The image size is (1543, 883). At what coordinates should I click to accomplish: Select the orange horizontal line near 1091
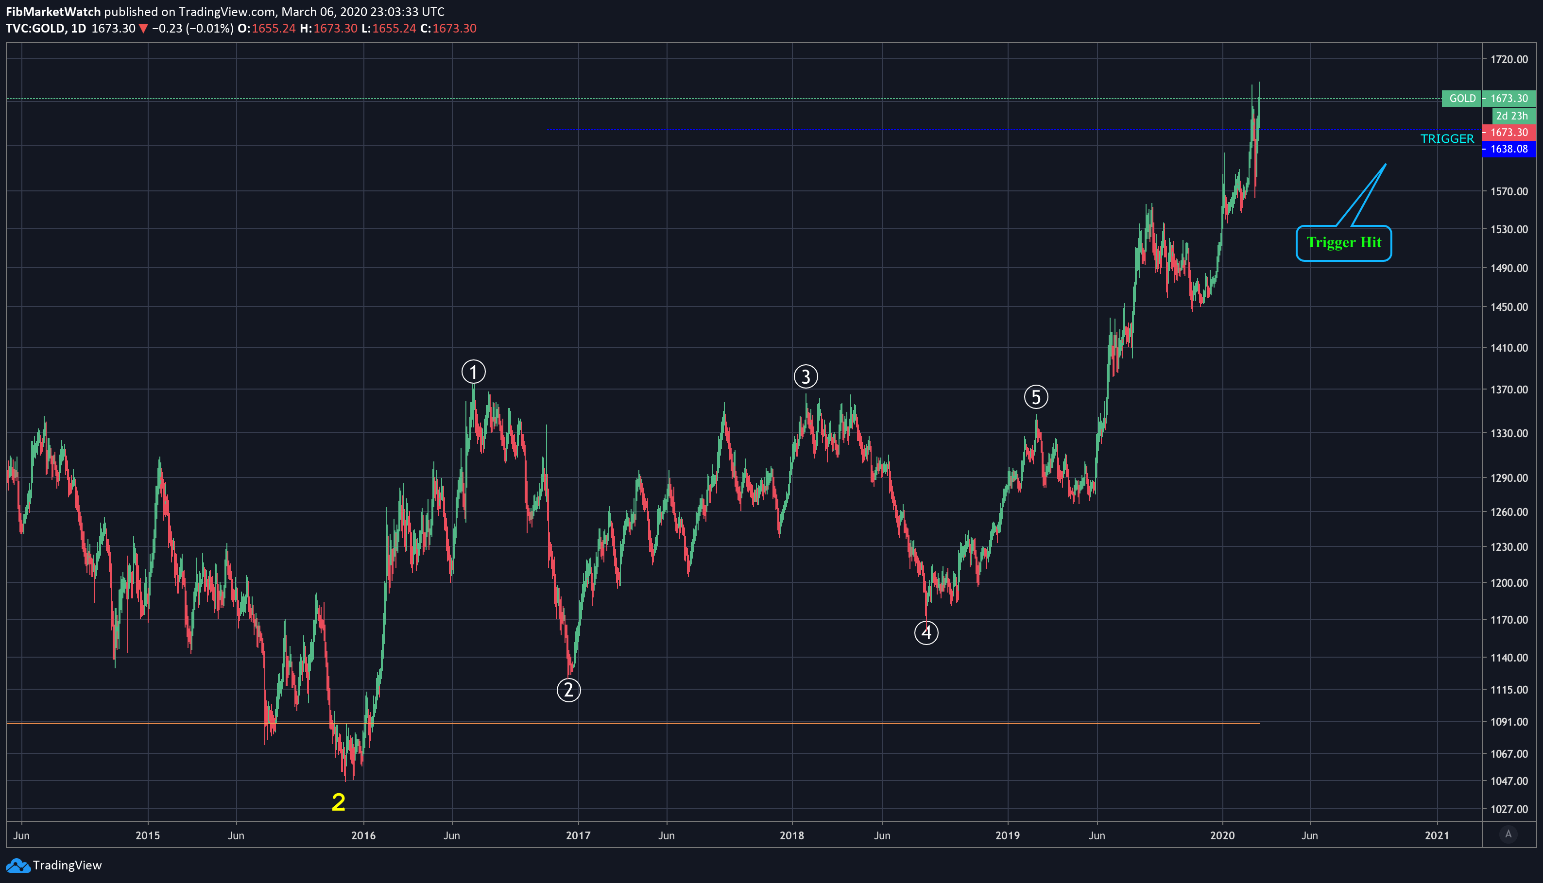[x=633, y=723]
